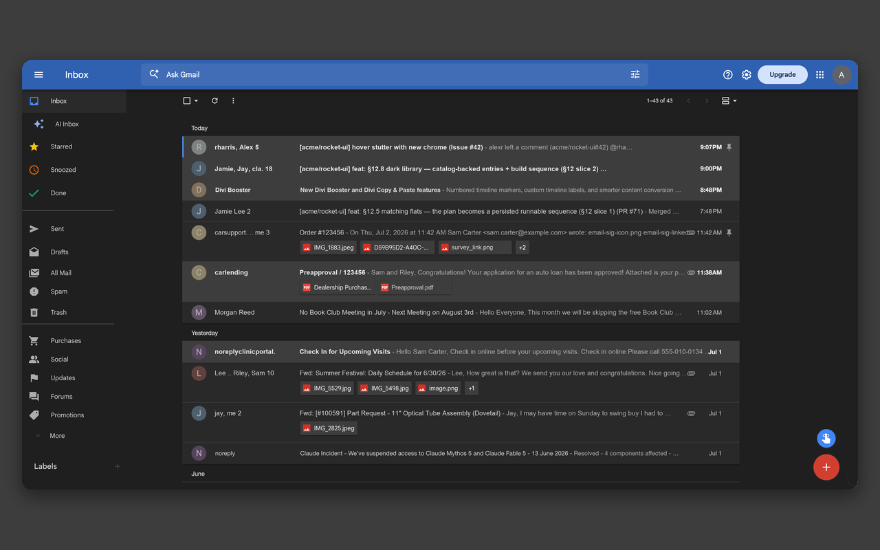Open search filter options icon
Viewport: 880px width, 550px height.
click(635, 74)
